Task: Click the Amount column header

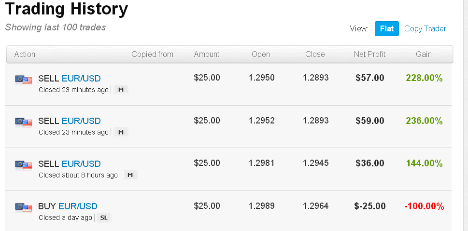Action: pyautogui.click(x=207, y=54)
